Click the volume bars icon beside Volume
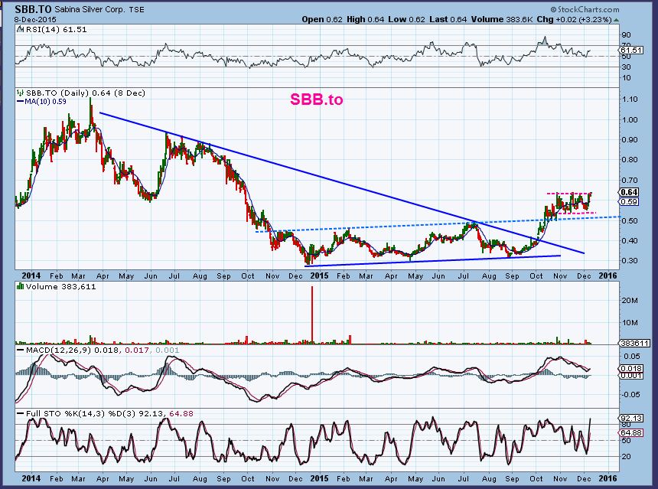Screen dimensions: 658x489 click(x=20, y=286)
